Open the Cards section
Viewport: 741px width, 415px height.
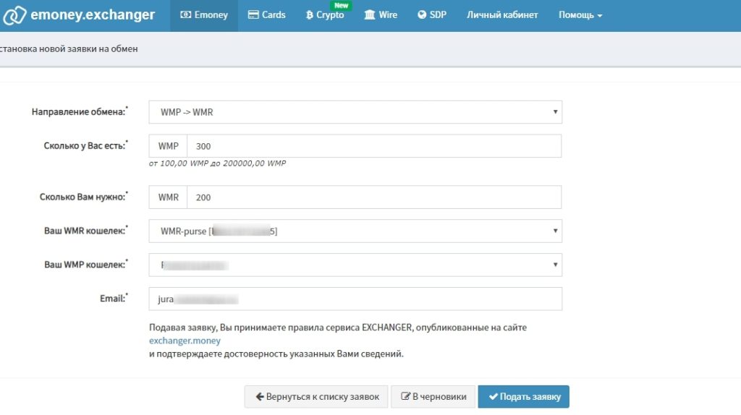(266, 15)
